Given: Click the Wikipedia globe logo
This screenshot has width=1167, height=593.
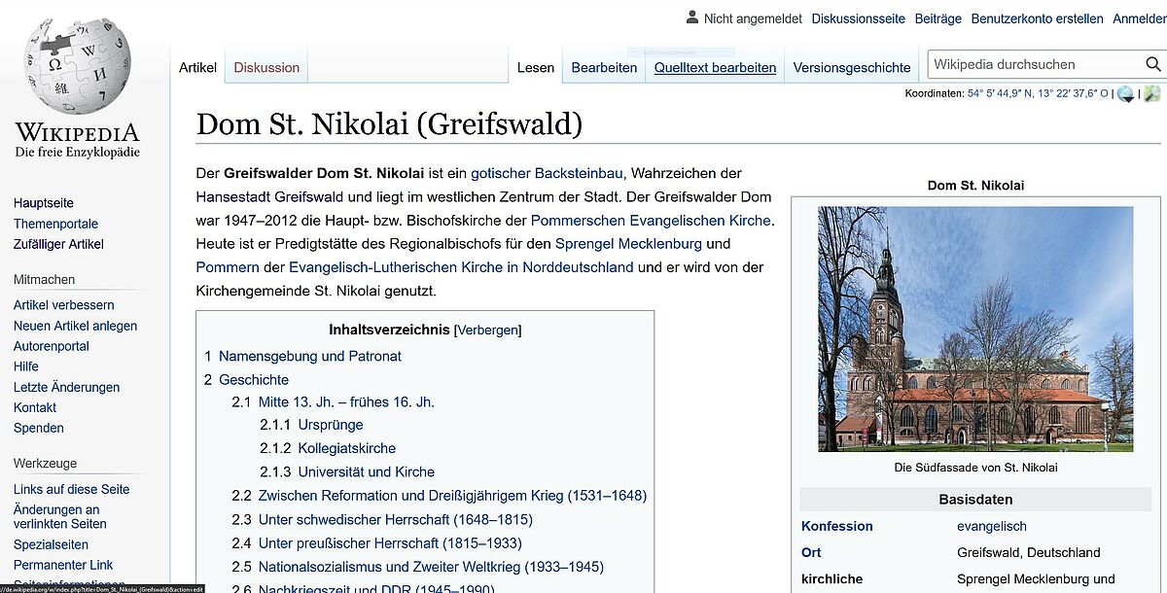Looking at the screenshot, I should pyautogui.click(x=78, y=68).
